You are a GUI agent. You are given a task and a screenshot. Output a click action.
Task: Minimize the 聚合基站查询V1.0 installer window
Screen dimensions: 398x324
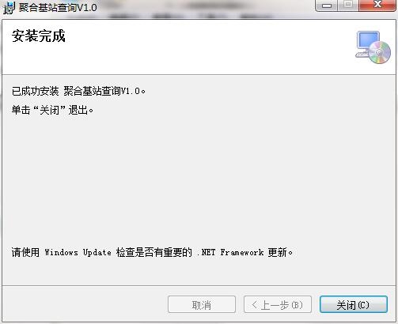(327, 6)
